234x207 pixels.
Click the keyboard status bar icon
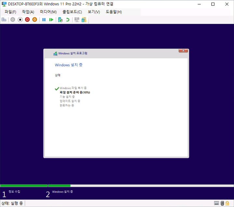[x=216, y=203]
